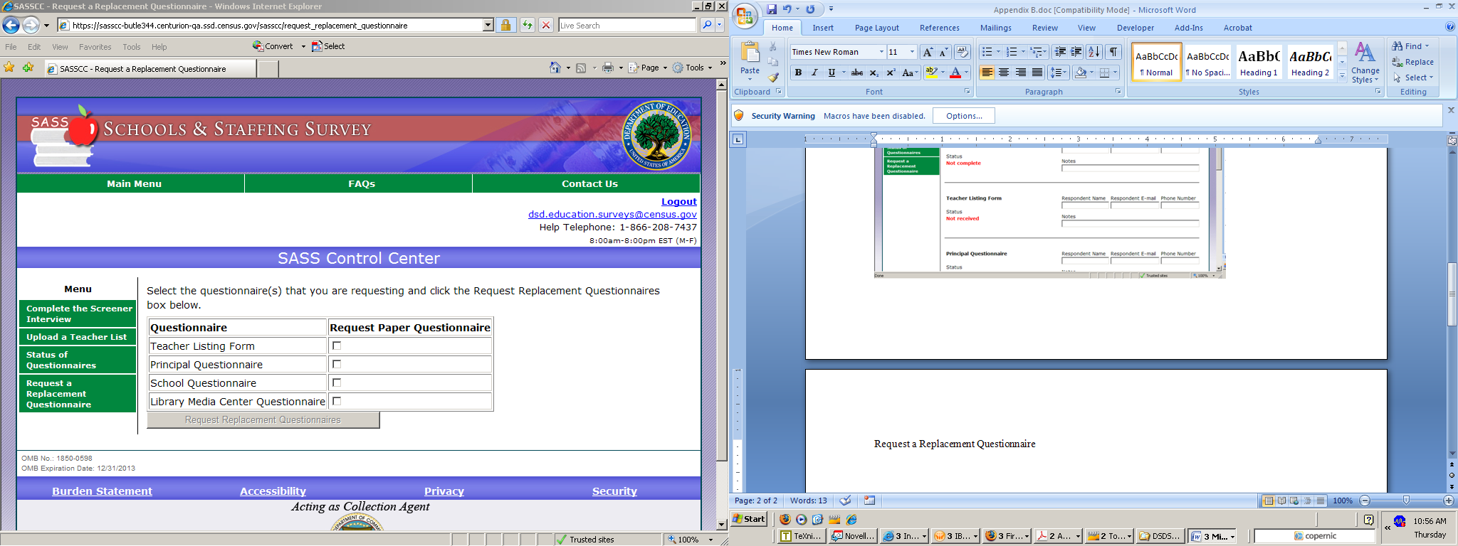Check the School Questionnaire checkbox
Screen dimensions: 1458x546
pos(337,382)
